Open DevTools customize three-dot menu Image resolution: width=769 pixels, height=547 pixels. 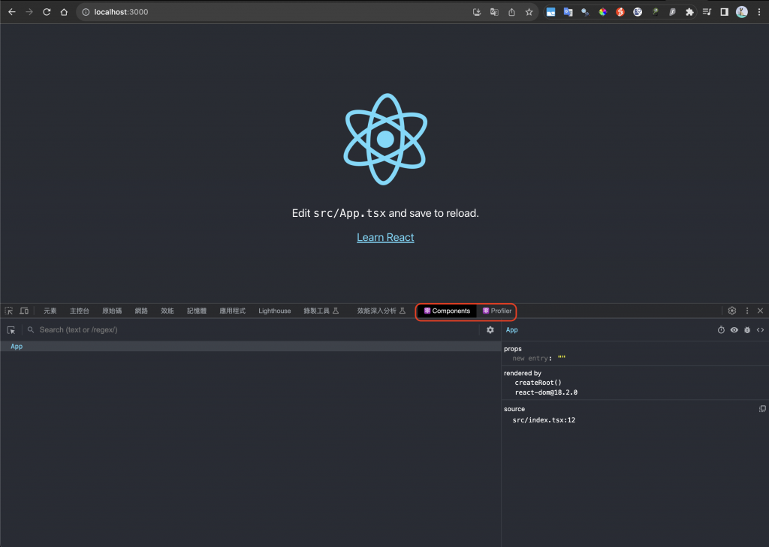point(747,311)
